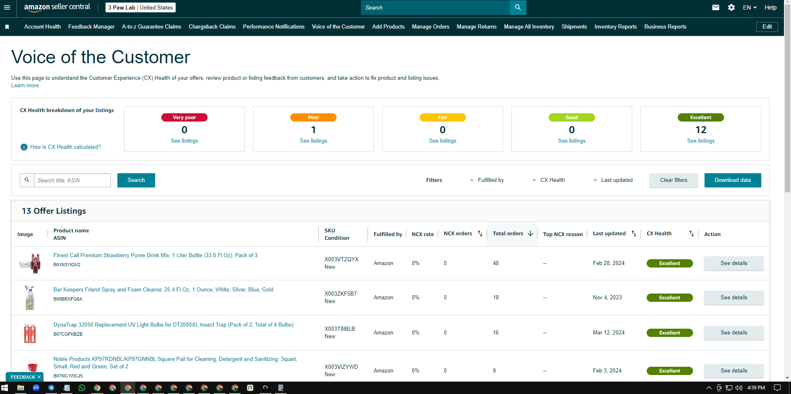Show hidden system tray icons
791x394 pixels.
coord(709,388)
